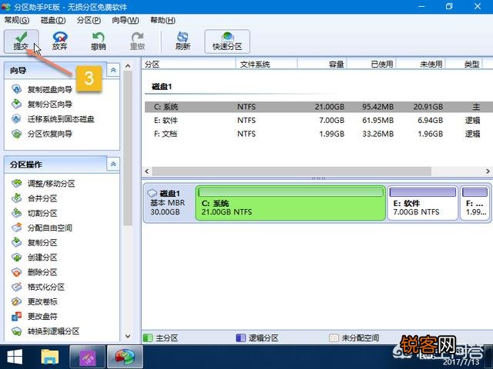Click the partition list horizontal scrollbar thumb

[292, 171]
